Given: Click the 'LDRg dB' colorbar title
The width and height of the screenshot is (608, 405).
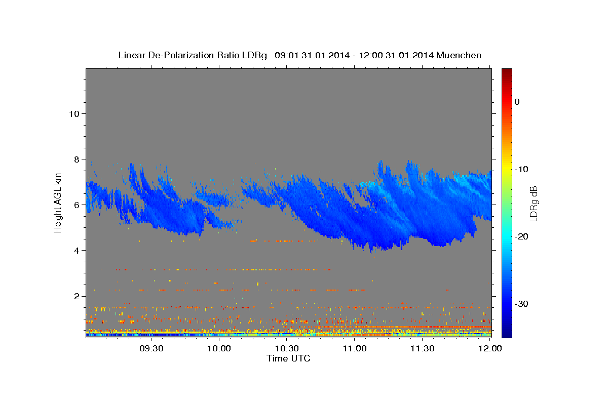Looking at the screenshot, I should [534, 203].
